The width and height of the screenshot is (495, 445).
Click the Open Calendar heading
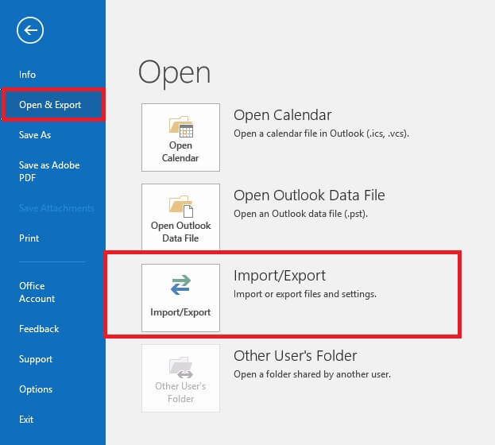click(x=283, y=115)
